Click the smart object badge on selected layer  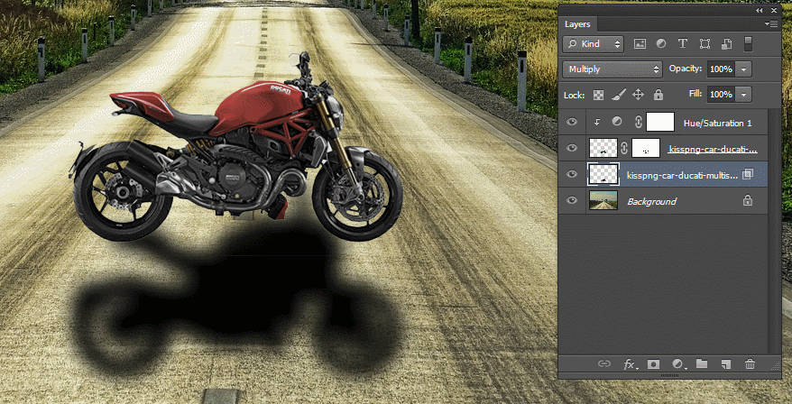(x=748, y=174)
